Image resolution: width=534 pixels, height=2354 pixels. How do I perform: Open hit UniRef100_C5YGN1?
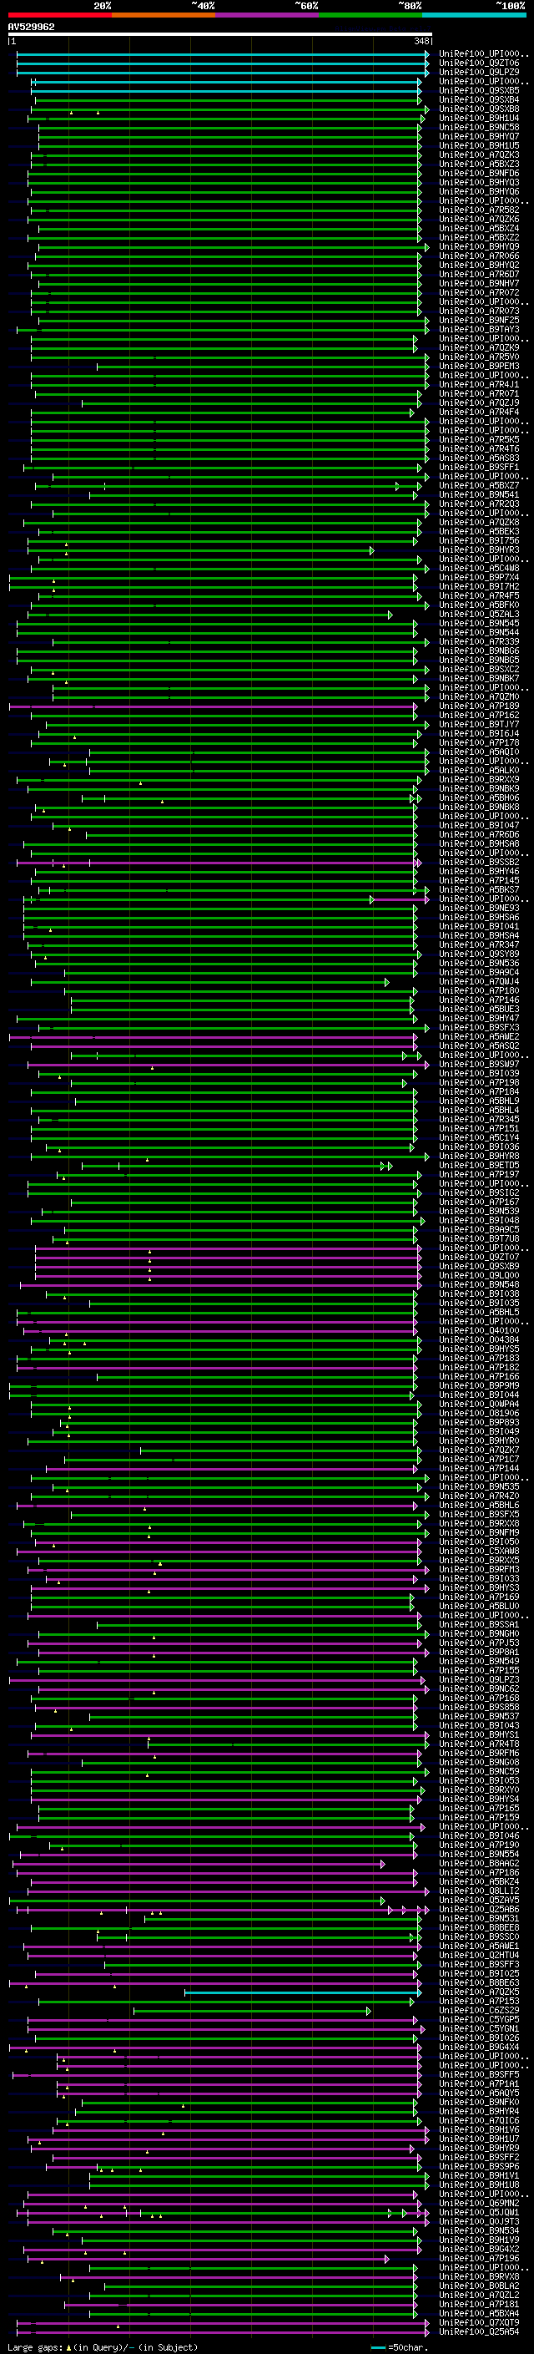(x=479, y=2030)
